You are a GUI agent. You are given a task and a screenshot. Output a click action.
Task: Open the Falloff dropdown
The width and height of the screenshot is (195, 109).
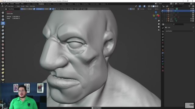(x=78, y=9)
